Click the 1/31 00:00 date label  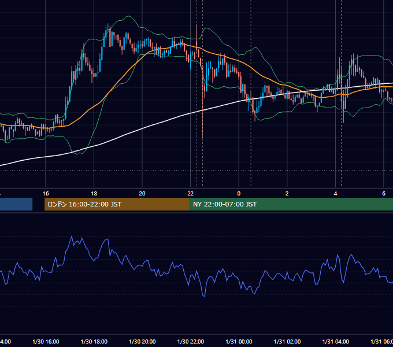[x=239, y=341]
